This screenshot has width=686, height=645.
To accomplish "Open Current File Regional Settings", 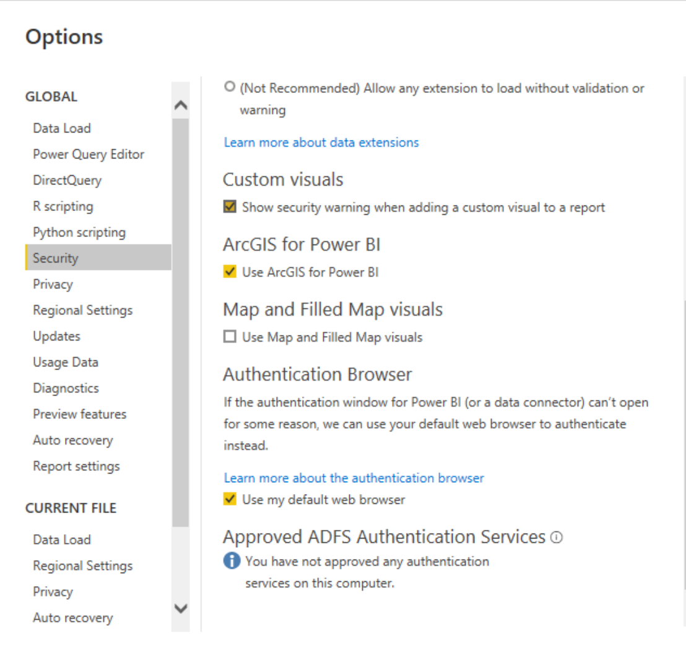I will tap(83, 565).
